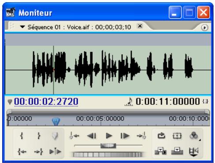Open the monitor panel flyout menu
This screenshot has width=215, height=163.
(x=204, y=27)
